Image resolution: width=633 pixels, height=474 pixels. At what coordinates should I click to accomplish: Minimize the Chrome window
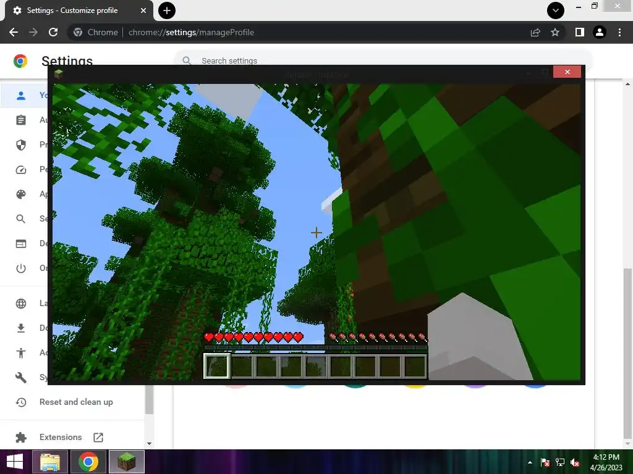579,6
